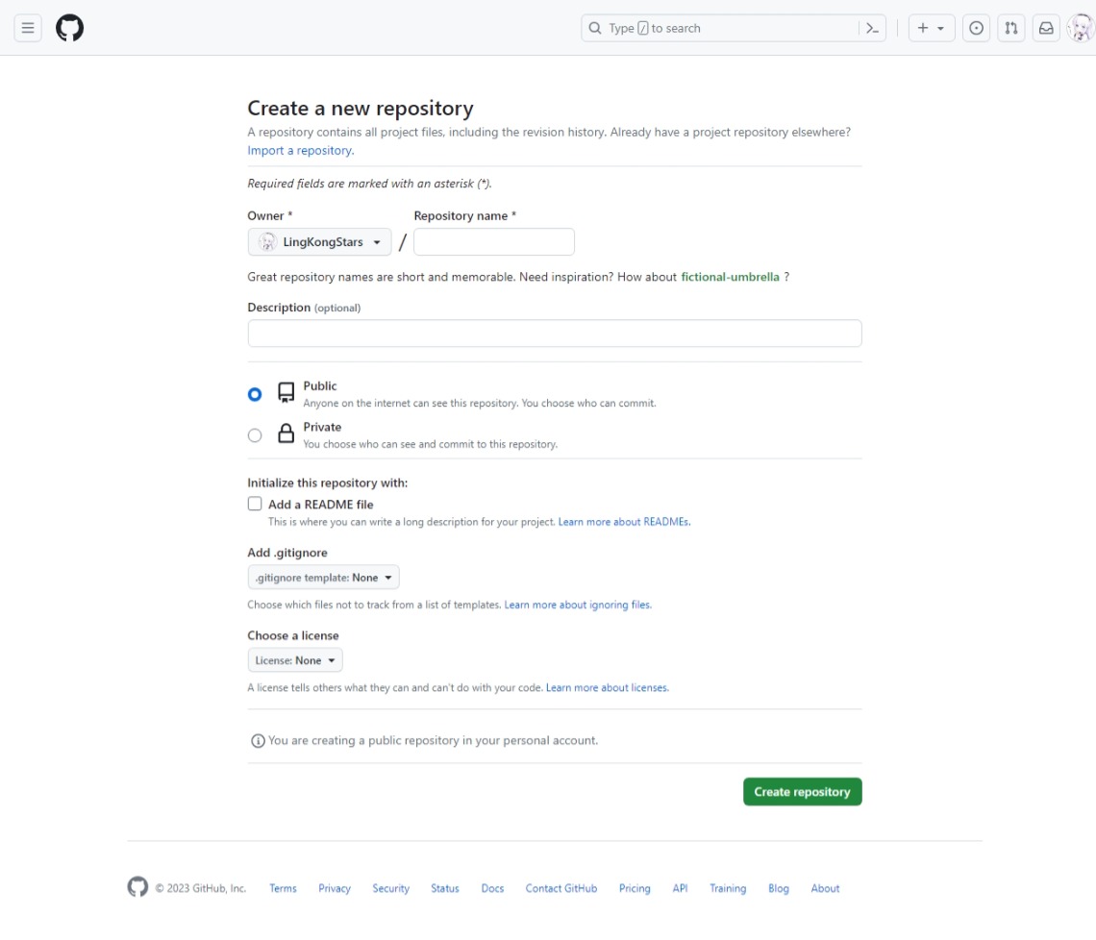Click the GitHub logo in header
The width and height of the screenshot is (1096, 940).
pyautogui.click(x=70, y=28)
